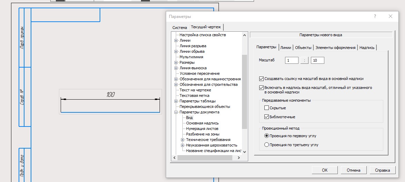Switch to the Система tab
Viewport: 405px width, 182px height.
[180, 28]
